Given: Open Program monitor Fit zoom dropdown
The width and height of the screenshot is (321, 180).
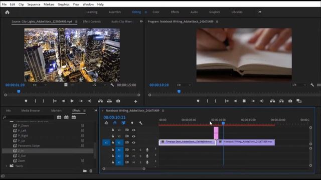Looking at the screenshot, I should tap(184, 85).
